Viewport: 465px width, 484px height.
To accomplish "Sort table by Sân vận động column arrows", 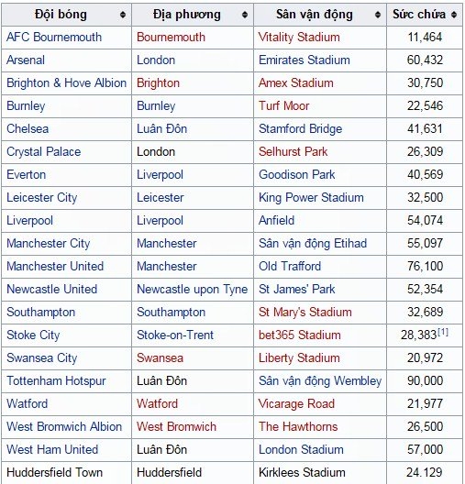I will click(x=378, y=15).
